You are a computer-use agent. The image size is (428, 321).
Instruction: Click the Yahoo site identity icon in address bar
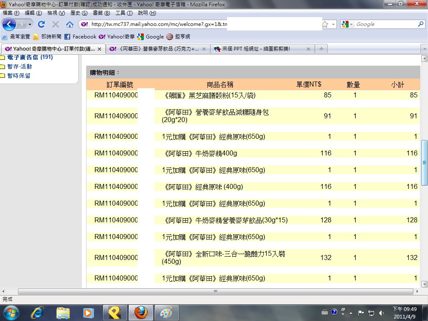coord(84,24)
